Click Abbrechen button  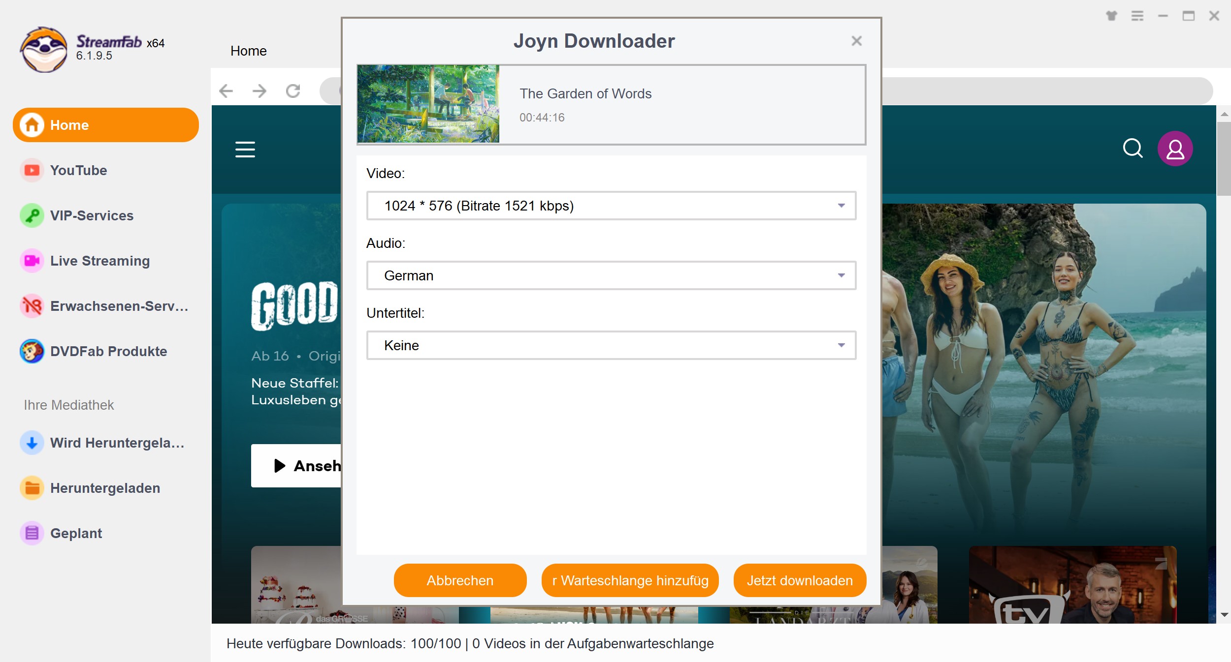[460, 580]
